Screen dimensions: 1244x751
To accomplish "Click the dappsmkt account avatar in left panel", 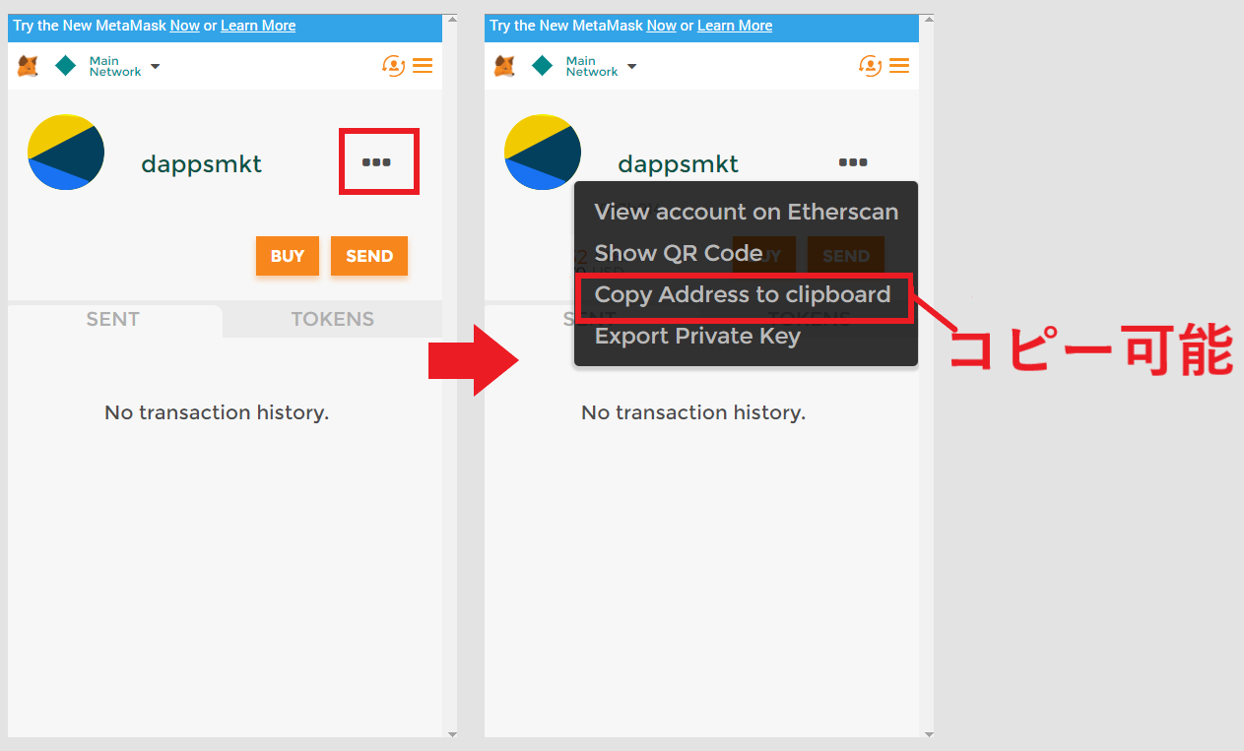I will tap(66, 152).
